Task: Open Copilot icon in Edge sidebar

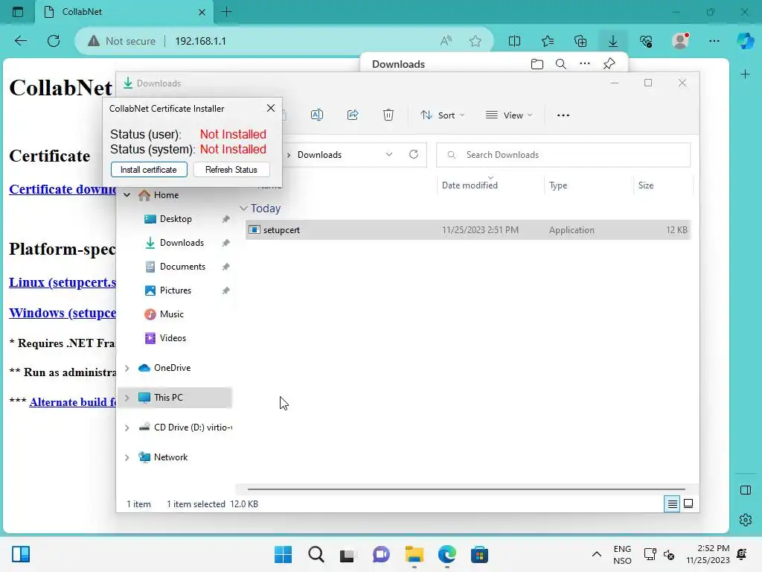Action: coord(746,41)
